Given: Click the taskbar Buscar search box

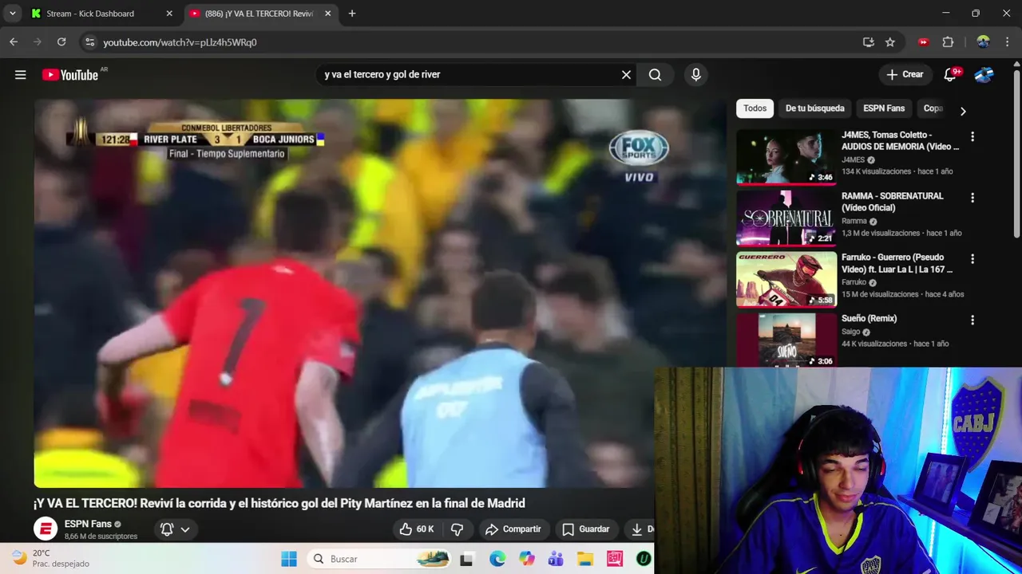Looking at the screenshot, I should point(381,559).
